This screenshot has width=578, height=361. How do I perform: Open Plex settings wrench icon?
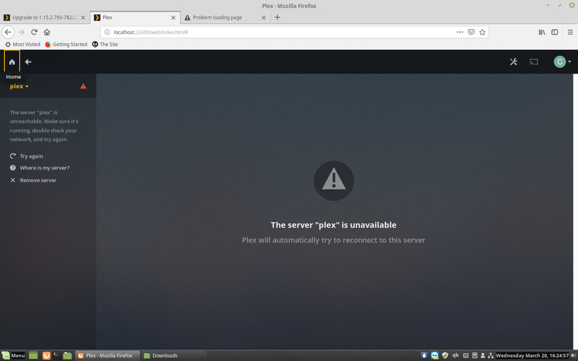tap(513, 61)
